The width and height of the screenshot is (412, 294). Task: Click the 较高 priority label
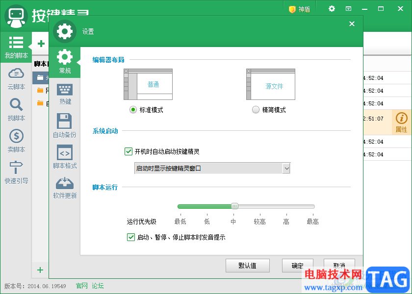click(260, 222)
